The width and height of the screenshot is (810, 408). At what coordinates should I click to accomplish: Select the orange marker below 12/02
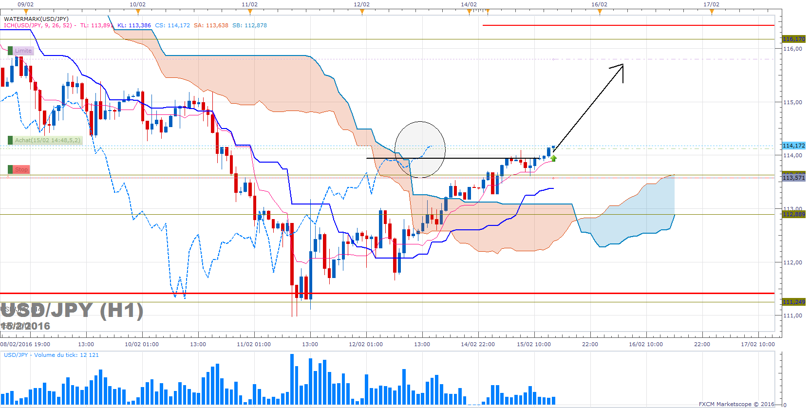click(x=362, y=12)
